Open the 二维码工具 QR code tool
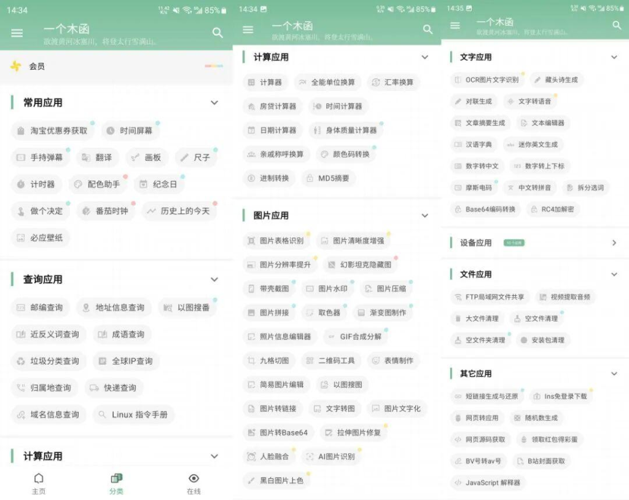 330,360
